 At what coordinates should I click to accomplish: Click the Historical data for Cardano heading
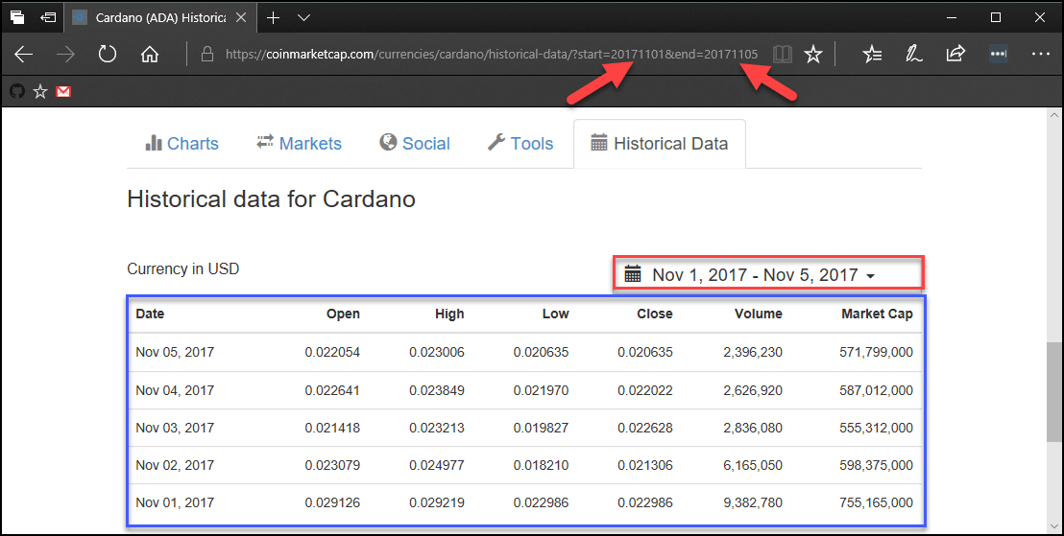click(x=271, y=199)
